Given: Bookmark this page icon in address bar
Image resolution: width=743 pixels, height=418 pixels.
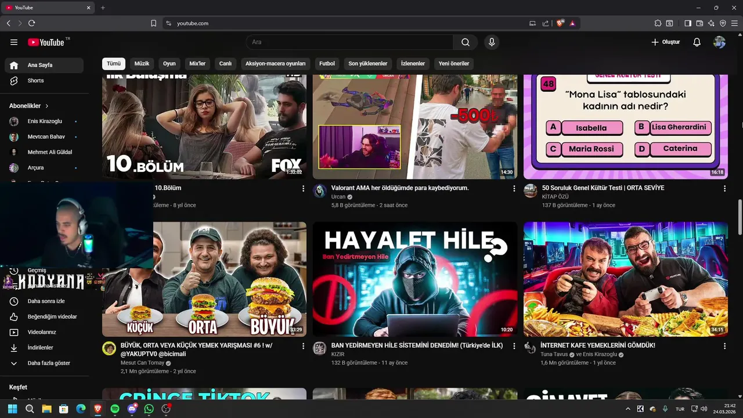Looking at the screenshot, I should [x=154, y=23].
